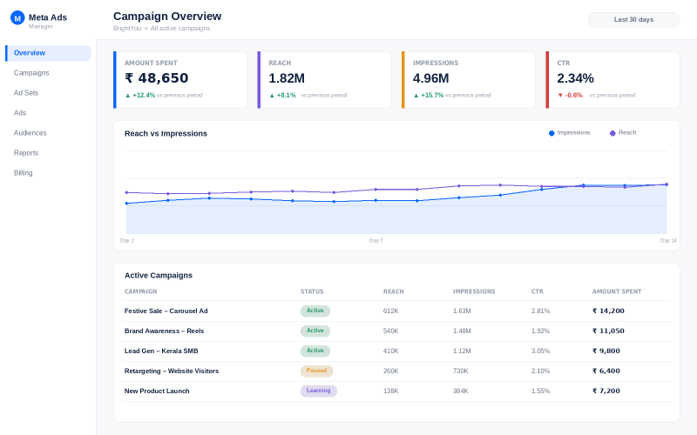The width and height of the screenshot is (697, 435).
Task: Click the ₹ 11,050 amount cell
Action: [x=608, y=331]
